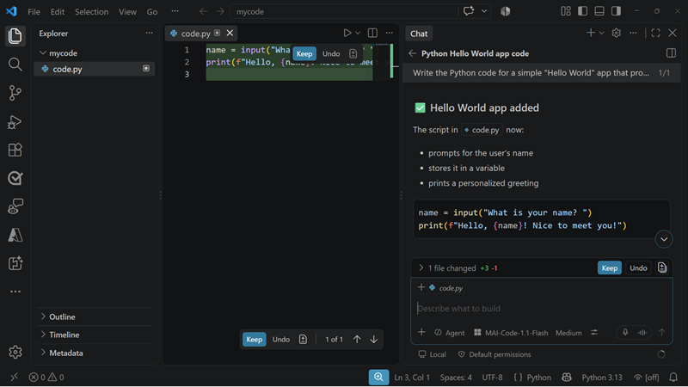Toggle the voice mode waveform button
This screenshot has width=688, height=387.
coord(642,333)
